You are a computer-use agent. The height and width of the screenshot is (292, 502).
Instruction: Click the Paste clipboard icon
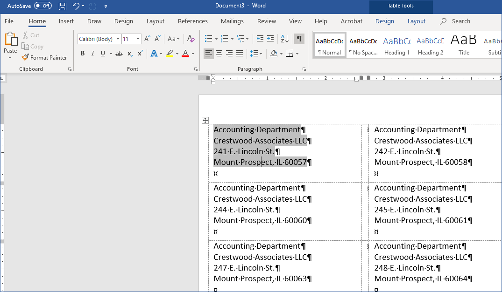(x=11, y=40)
